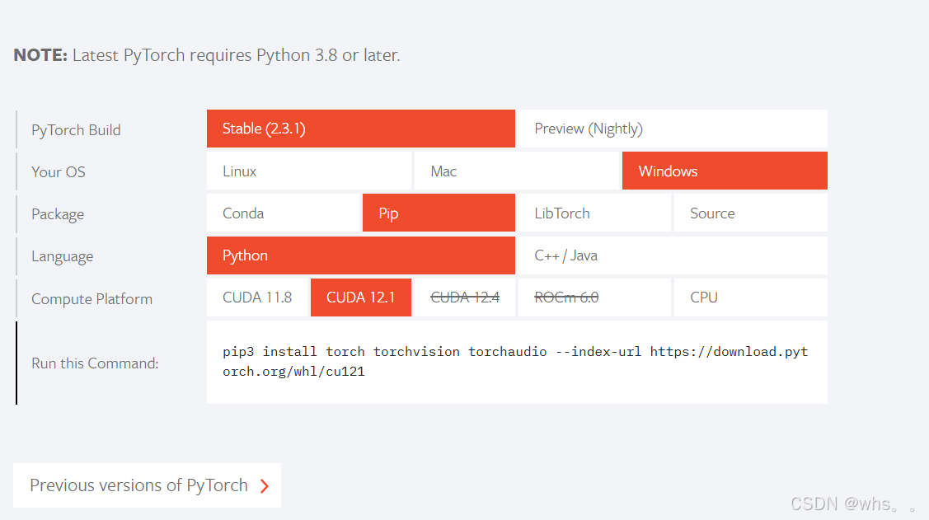Click the unavailable CUDA 12.4 option
929x520 pixels.
[464, 297]
